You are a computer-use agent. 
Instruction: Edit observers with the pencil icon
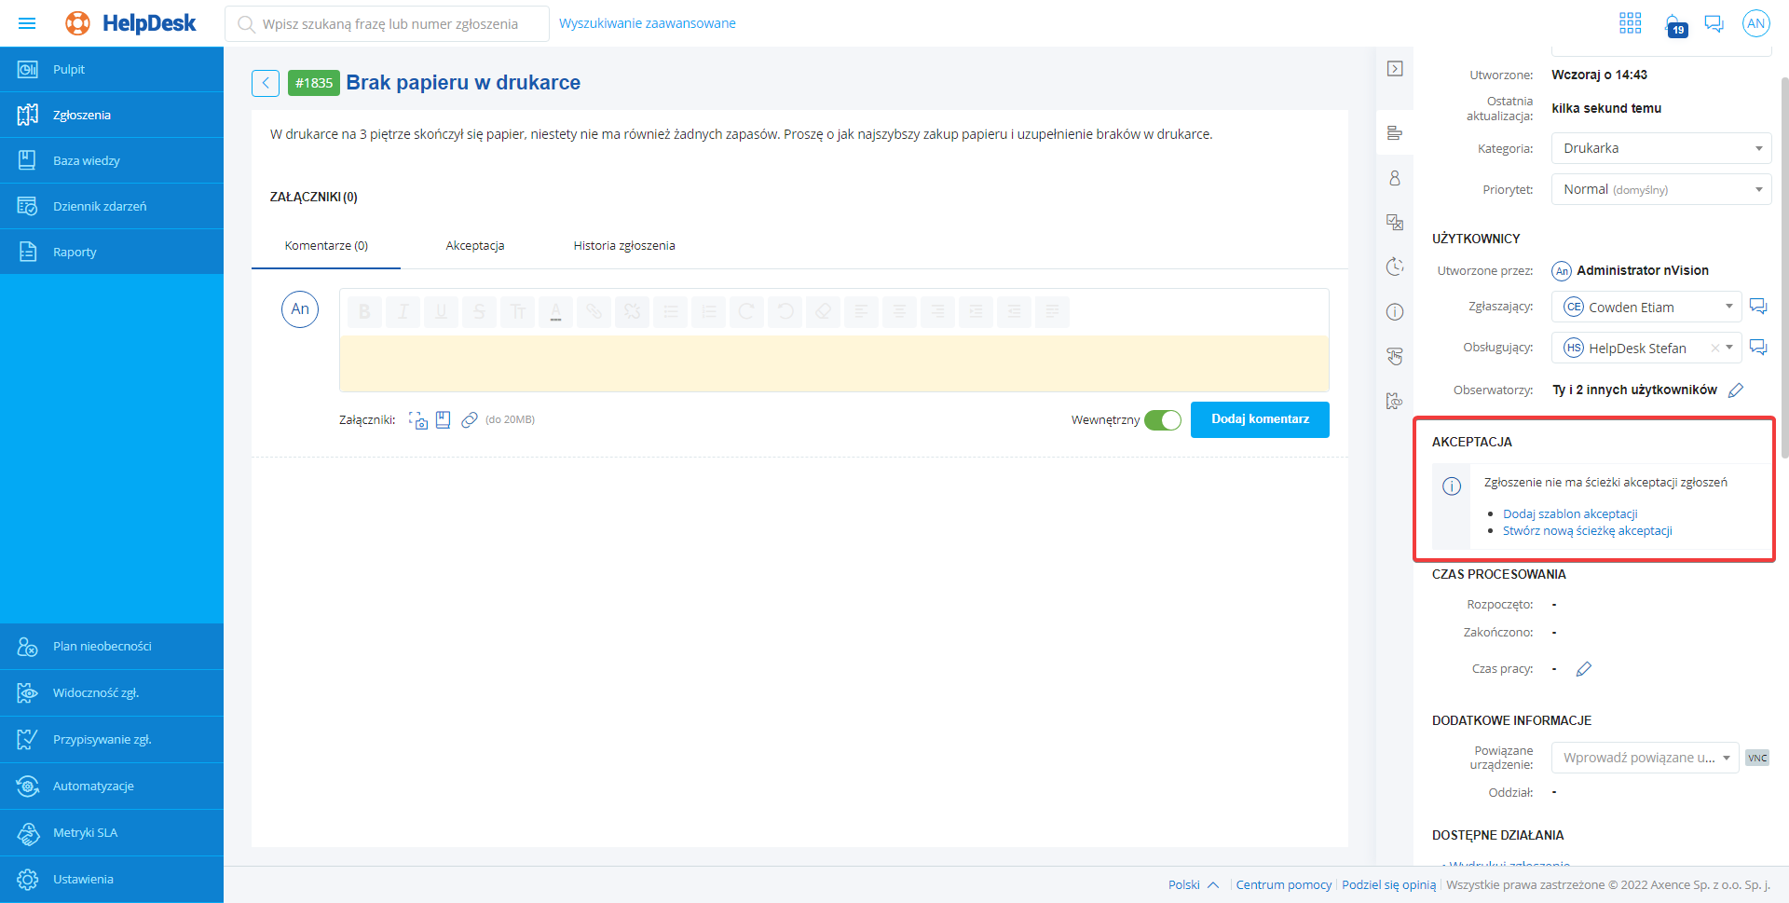click(1735, 390)
